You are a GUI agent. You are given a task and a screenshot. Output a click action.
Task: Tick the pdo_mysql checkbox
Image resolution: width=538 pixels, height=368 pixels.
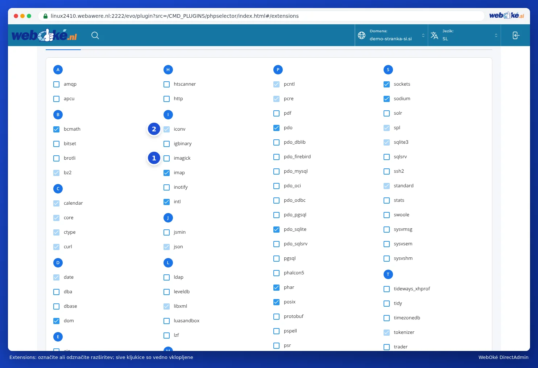(x=276, y=171)
